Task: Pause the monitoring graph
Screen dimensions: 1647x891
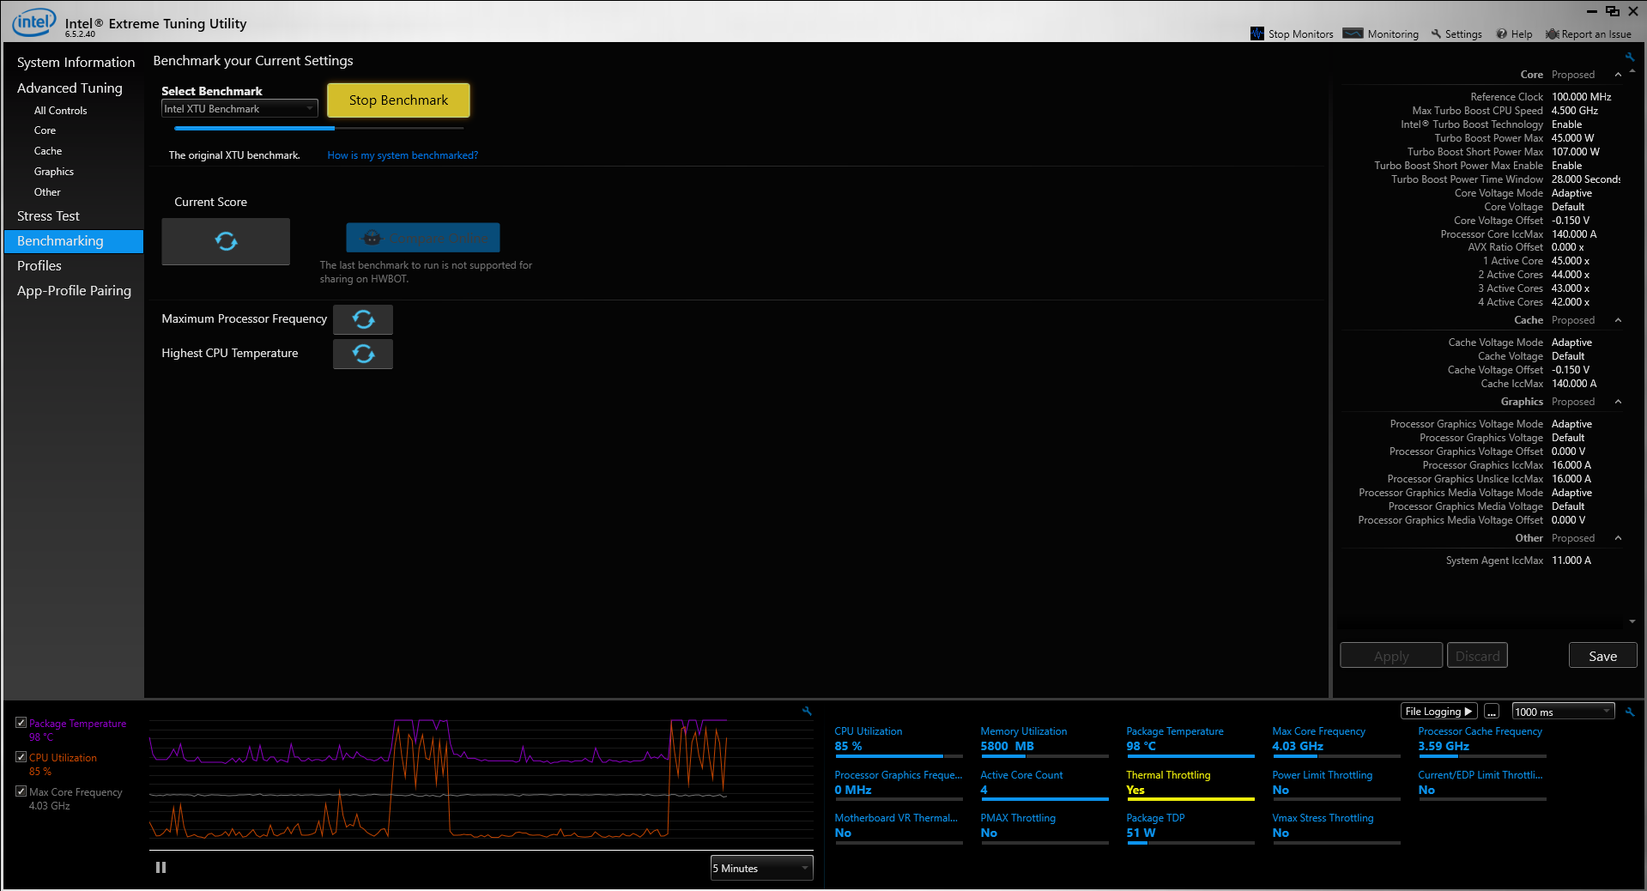Action: pos(160,867)
